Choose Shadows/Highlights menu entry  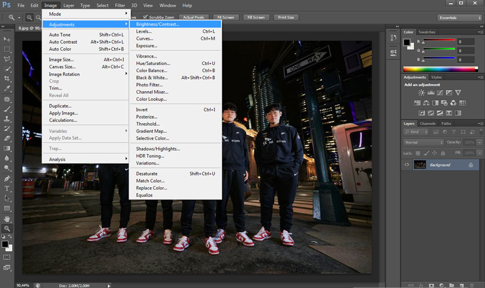(x=175, y=149)
